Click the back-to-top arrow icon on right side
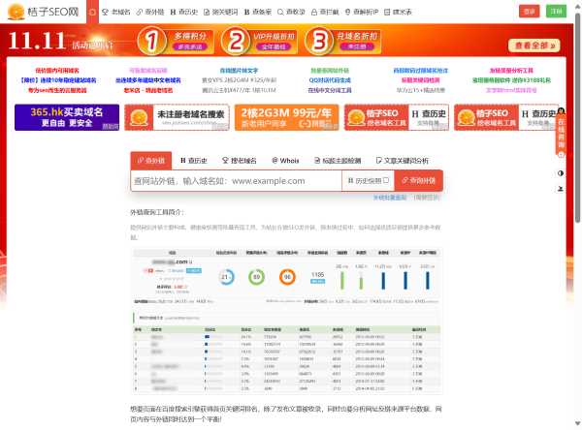The image size is (582, 430). pos(561,189)
